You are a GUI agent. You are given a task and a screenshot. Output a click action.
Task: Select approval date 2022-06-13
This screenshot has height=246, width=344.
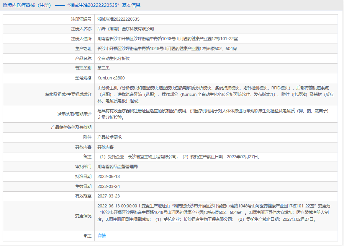tap(109, 176)
